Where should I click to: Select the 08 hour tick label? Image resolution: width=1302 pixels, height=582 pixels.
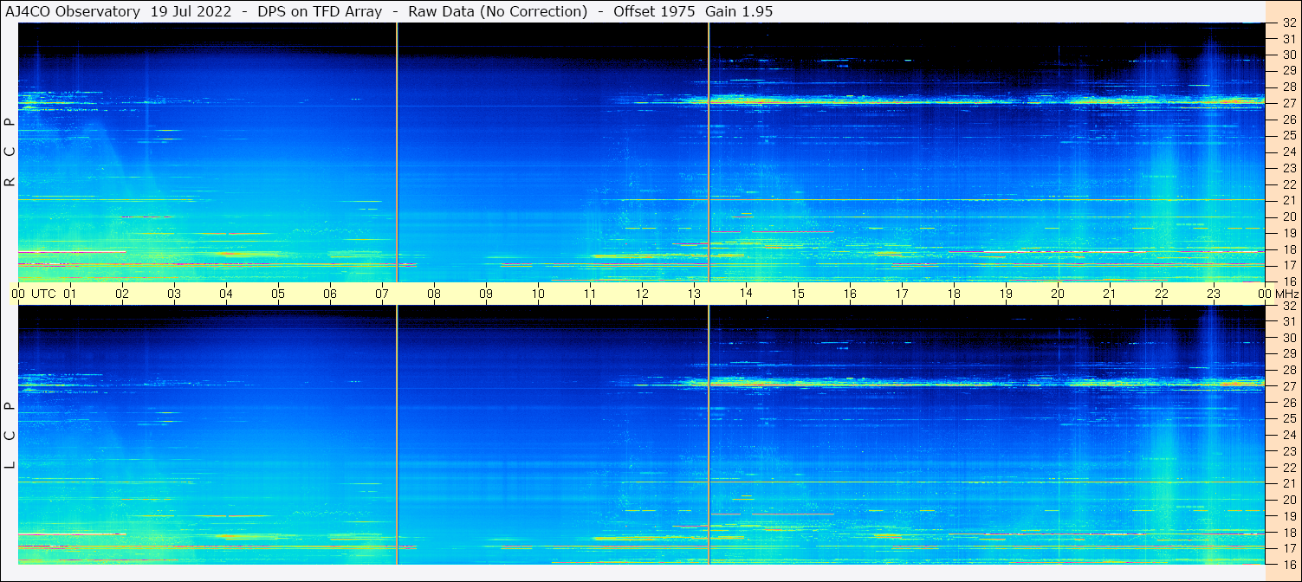point(434,294)
